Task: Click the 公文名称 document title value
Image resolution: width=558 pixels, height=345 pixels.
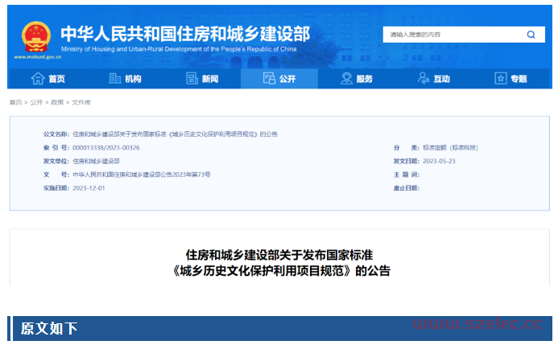Action: click(175, 134)
